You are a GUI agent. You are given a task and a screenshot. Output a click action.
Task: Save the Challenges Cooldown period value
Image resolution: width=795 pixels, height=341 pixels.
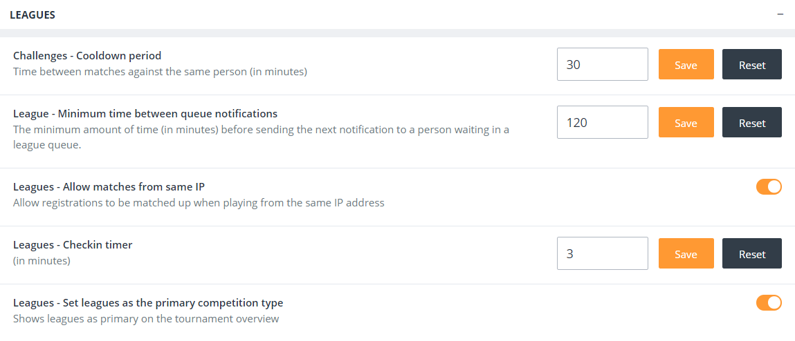686,64
